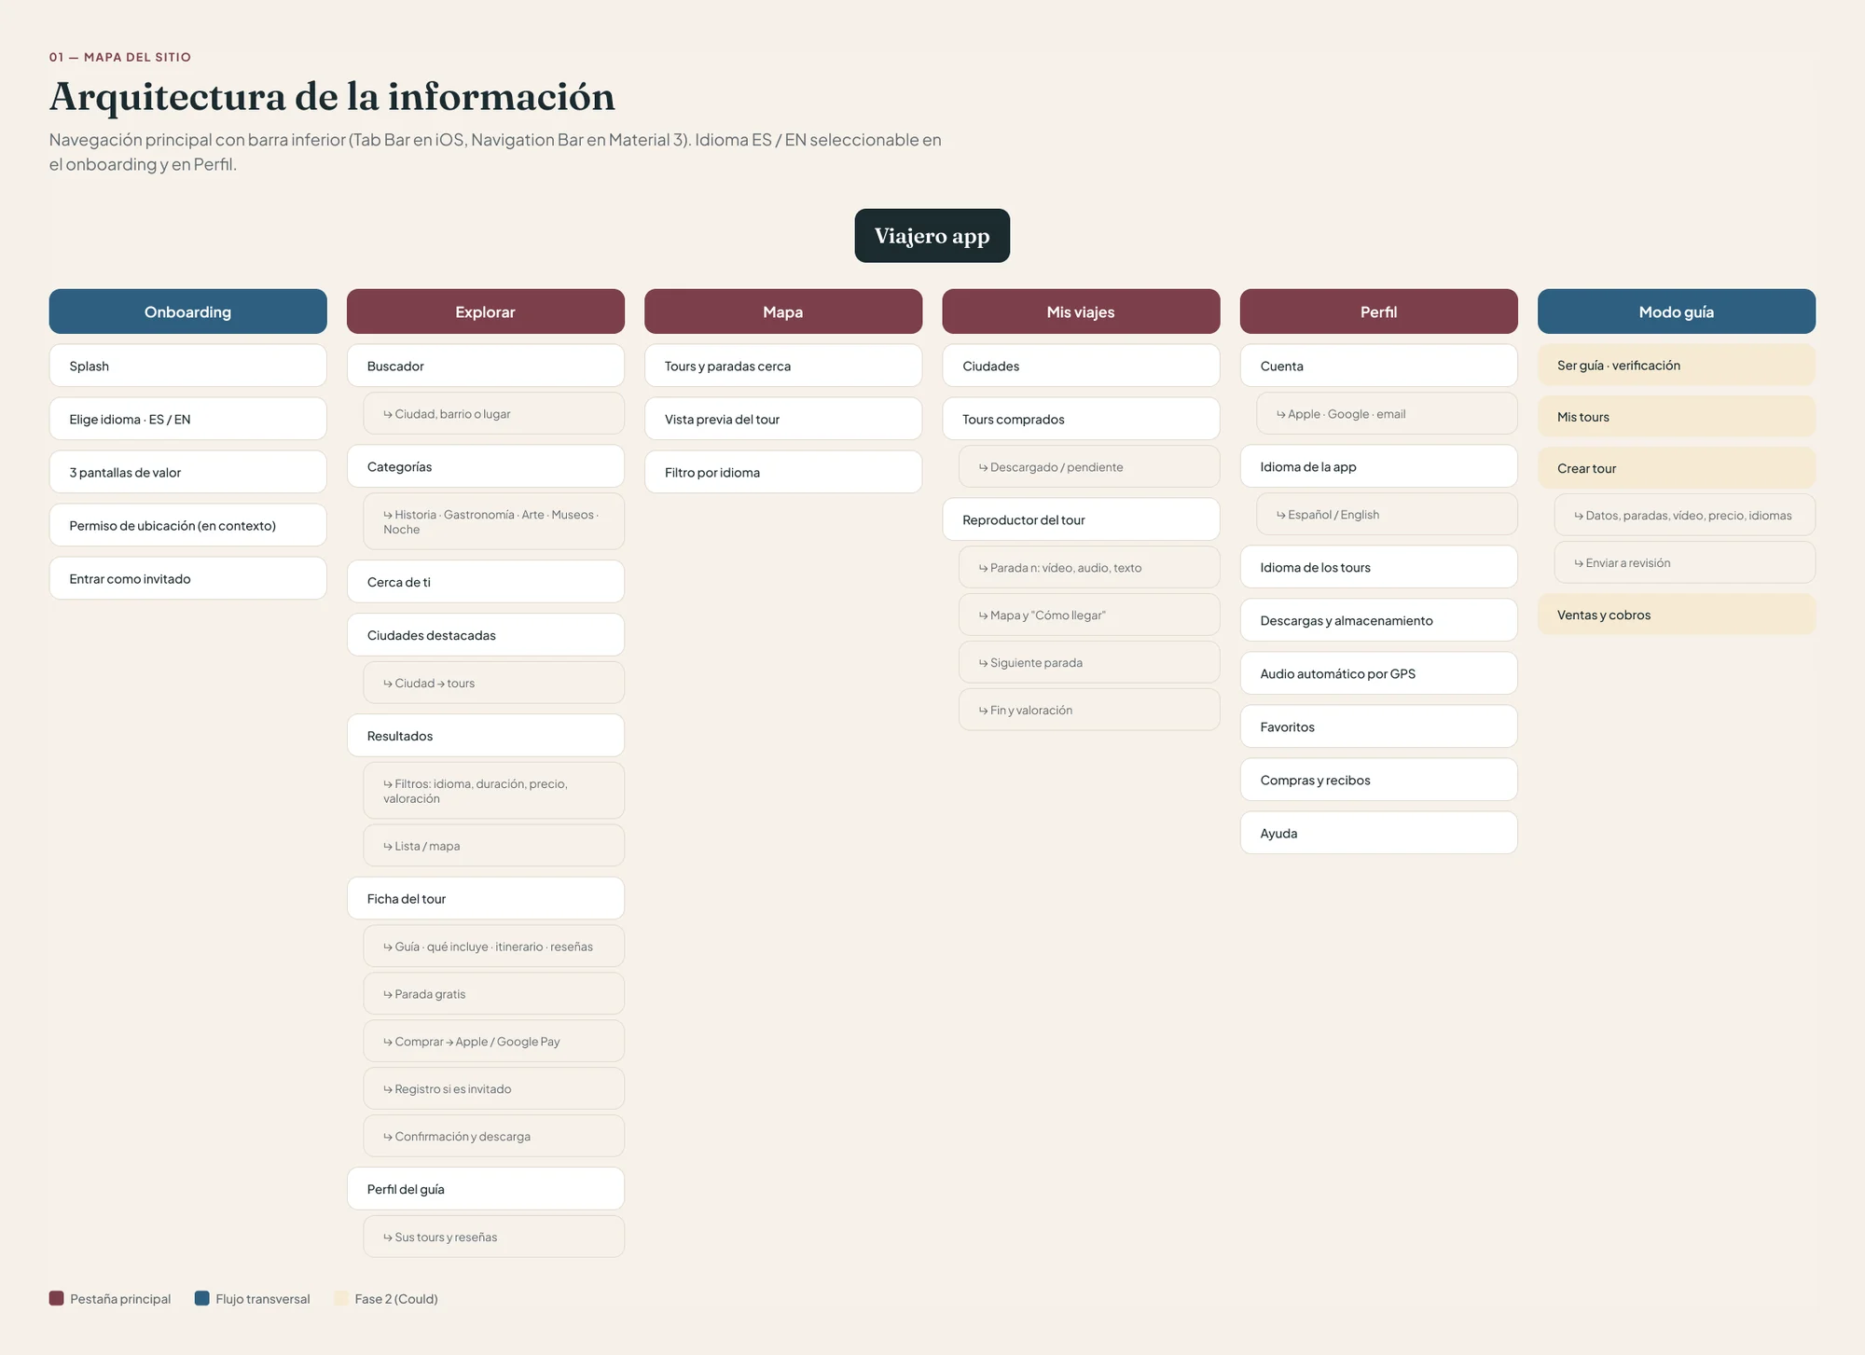Click the 'Mapa y Cómo llegar' sub-item
The image size is (1865, 1355).
coord(1089,615)
